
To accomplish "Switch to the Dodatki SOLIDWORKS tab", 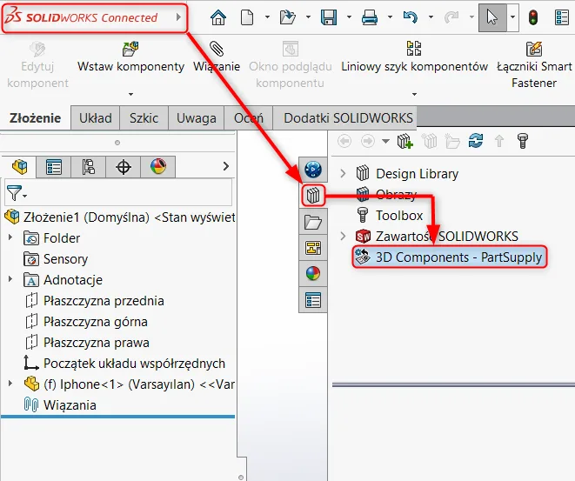I will 348,118.
